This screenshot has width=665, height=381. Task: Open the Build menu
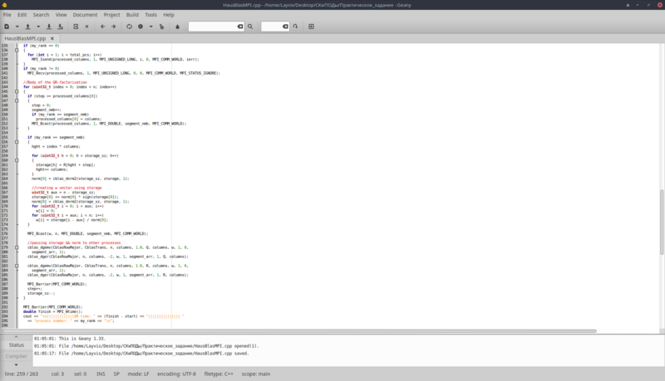tap(132, 15)
